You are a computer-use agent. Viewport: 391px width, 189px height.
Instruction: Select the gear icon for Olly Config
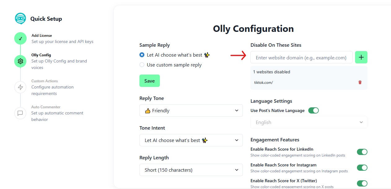pos(20,61)
